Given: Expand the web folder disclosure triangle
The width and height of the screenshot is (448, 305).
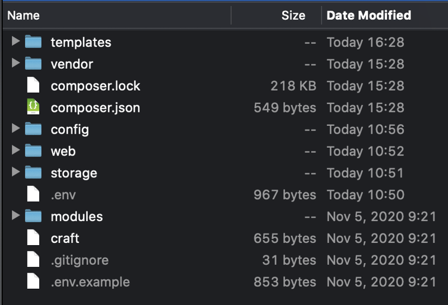Looking at the screenshot, I should (16, 151).
